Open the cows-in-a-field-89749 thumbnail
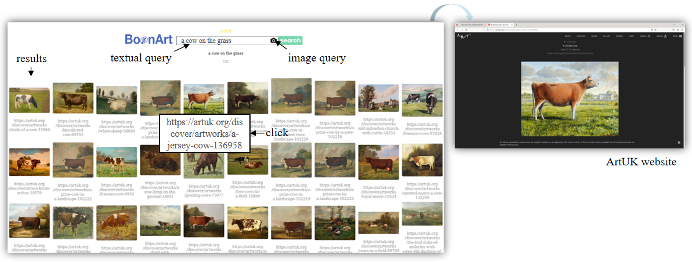Image resolution: width=692 pixels, height=262 pixels. click(x=379, y=223)
